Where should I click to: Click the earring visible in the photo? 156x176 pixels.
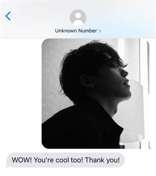tap(93, 87)
